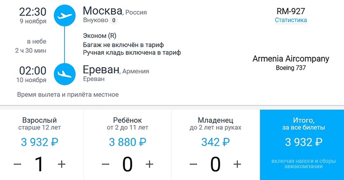Open the Статистика link for flight RM-927
Image resolution: width=344 pixels, height=180 pixels.
291,20
